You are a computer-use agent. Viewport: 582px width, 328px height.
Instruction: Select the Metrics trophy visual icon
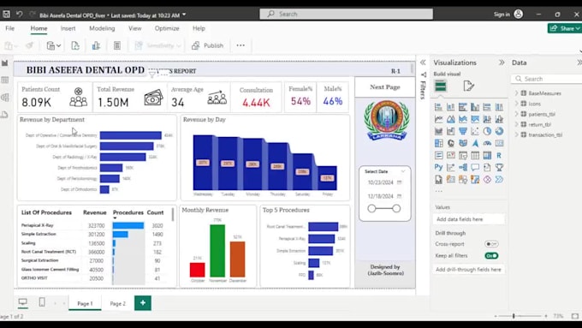click(x=499, y=168)
